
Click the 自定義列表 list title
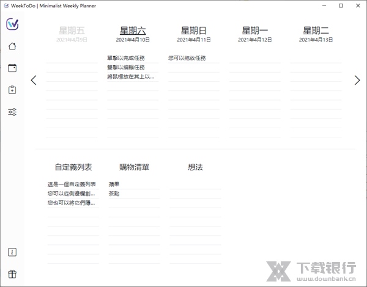[x=73, y=167]
